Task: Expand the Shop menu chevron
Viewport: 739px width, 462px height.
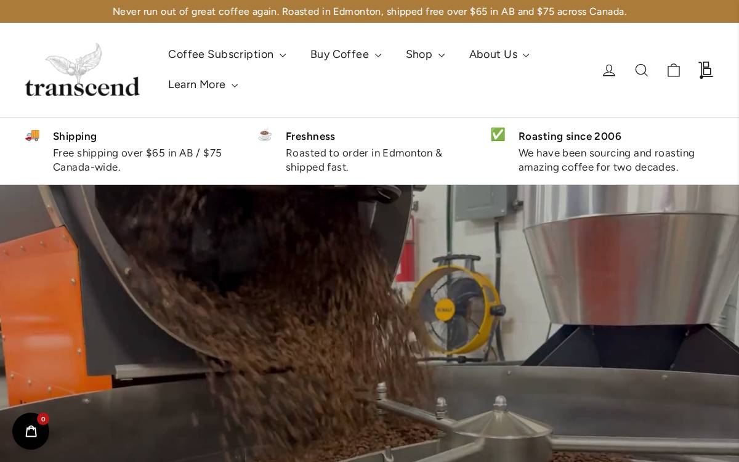Action: (442, 55)
